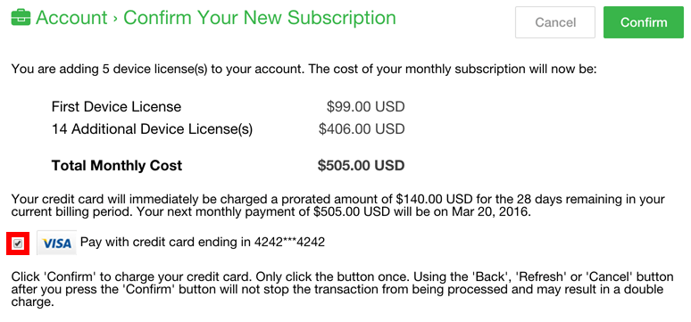Cancel the subscription change

click(555, 22)
